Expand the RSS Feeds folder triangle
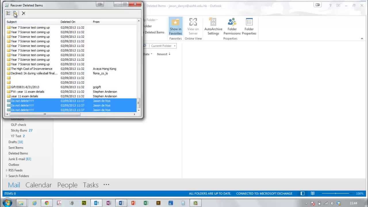 (7, 170)
